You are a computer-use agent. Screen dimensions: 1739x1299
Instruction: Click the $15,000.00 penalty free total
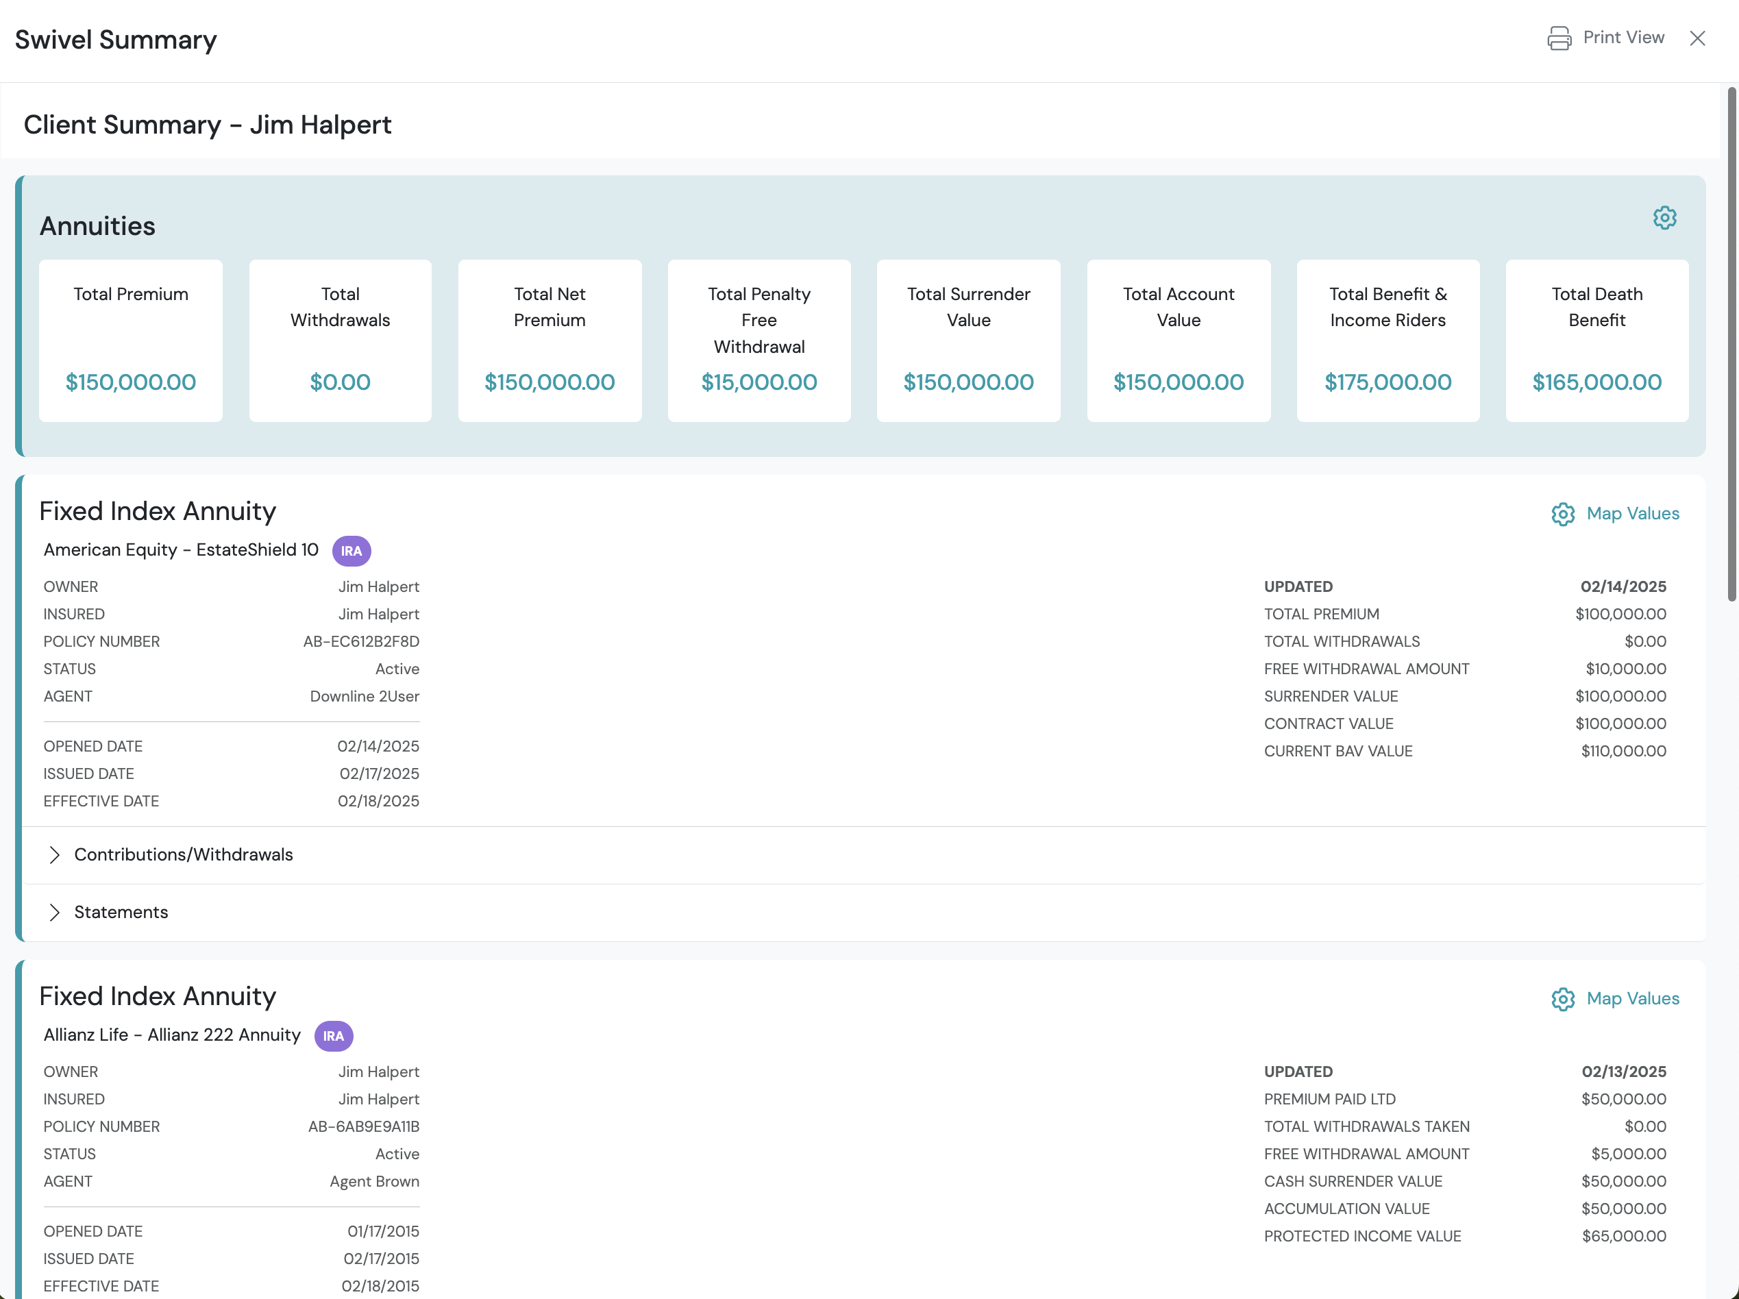click(758, 382)
